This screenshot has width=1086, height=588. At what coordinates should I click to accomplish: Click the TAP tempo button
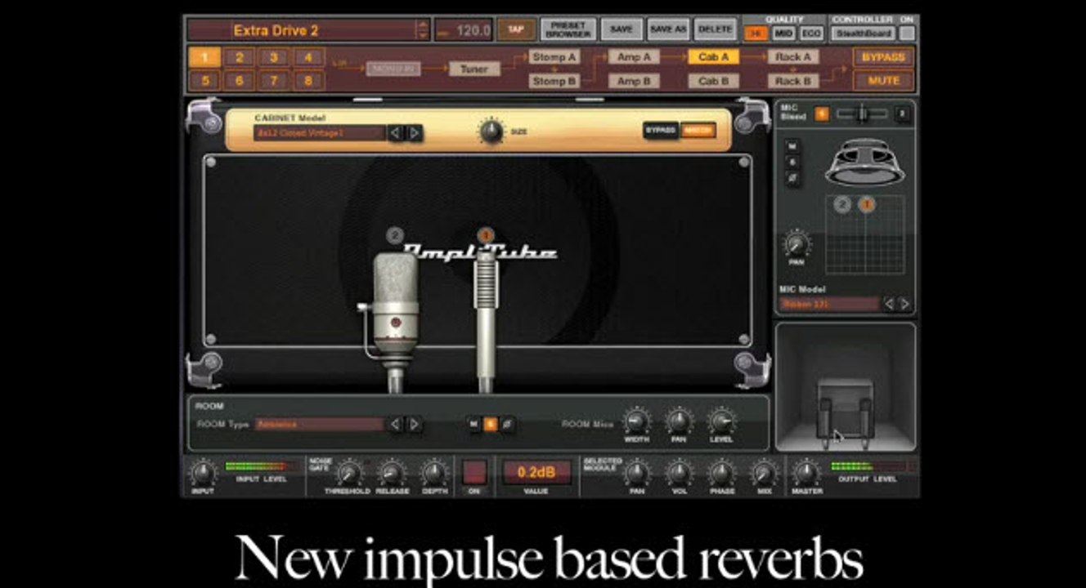pos(516,29)
